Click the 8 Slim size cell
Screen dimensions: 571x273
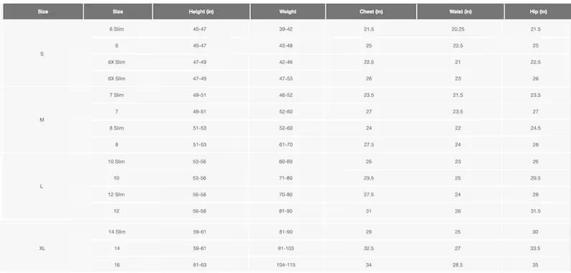click(x=117, y=128)
